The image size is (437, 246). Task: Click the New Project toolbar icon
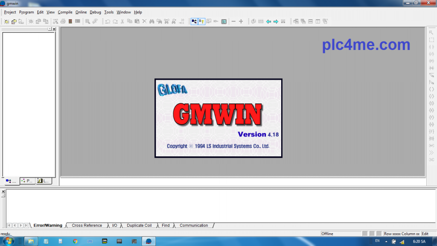coord(7,21)
